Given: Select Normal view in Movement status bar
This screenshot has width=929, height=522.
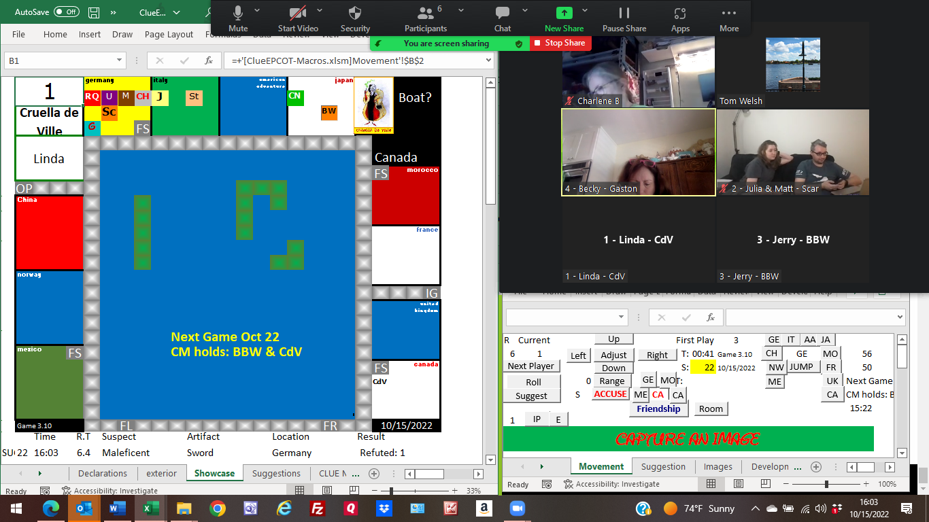Looking at the screenshot, I should pos(711,483).
